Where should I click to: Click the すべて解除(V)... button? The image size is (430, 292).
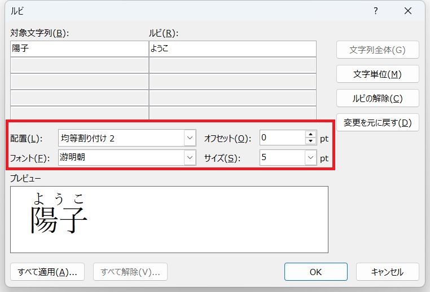point(130,272)
